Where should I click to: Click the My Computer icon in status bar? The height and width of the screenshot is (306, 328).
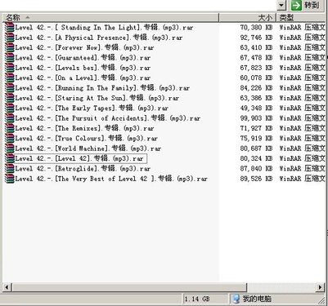[236, 299]
